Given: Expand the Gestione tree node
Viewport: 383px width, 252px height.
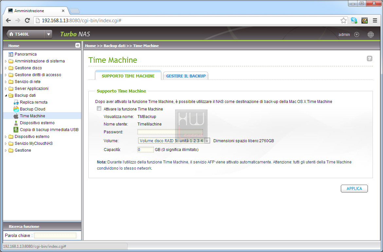Looking at the screenshot, I should (x=6, y=150).
